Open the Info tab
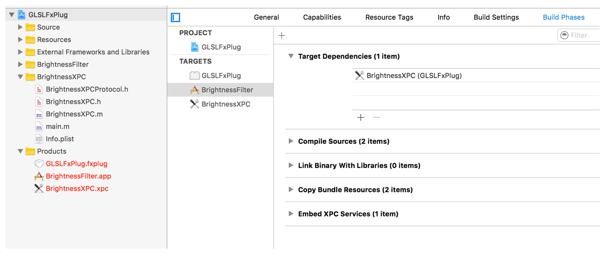 tap(444, 17)
